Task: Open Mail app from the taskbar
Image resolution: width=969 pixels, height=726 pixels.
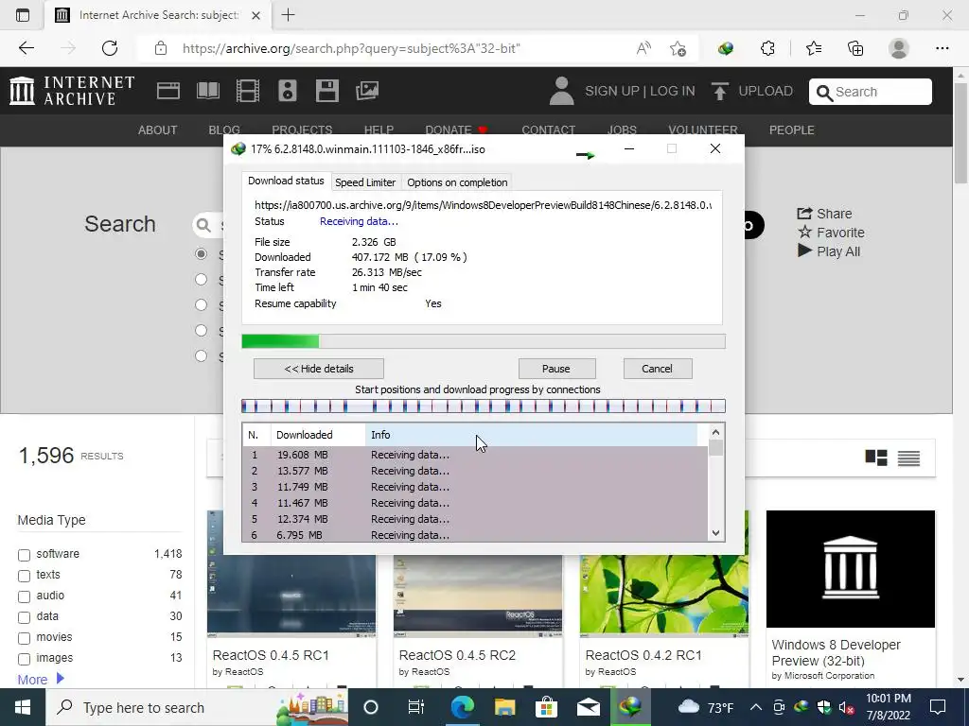Action: [589, 707]
